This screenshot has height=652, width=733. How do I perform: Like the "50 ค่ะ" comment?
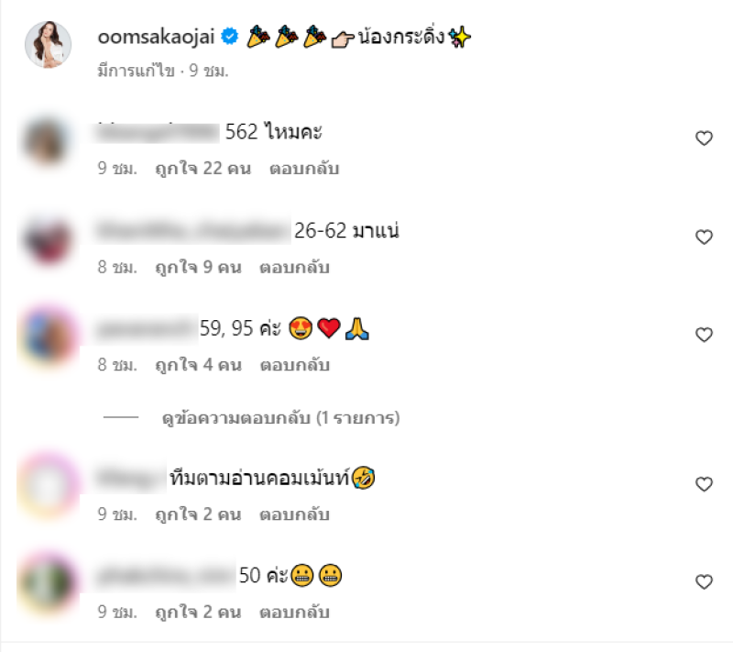click(704, 581)
